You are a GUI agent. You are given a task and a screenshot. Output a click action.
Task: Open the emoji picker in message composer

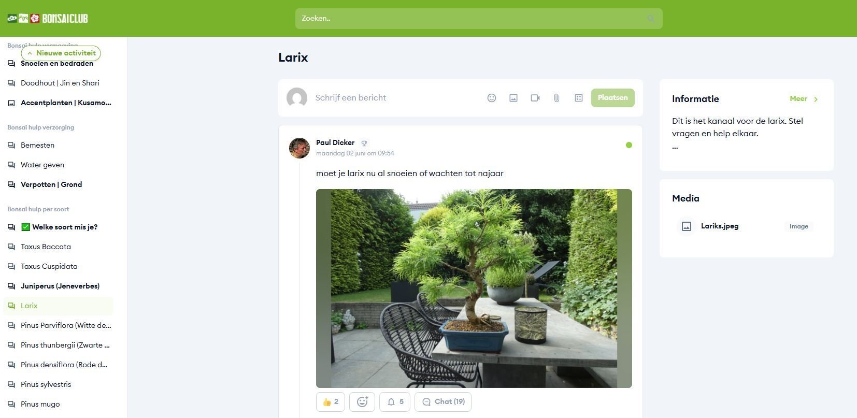492,98
